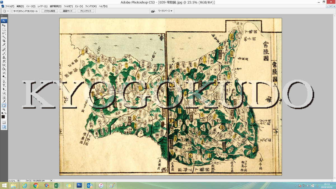Open Excel from taskbar

point(57,186)
